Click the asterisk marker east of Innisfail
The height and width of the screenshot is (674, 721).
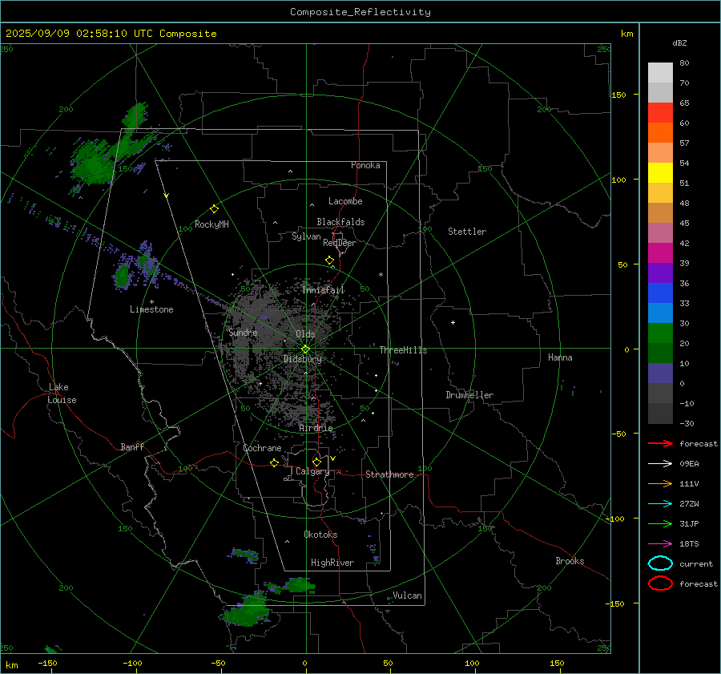(x=381, y=275)
